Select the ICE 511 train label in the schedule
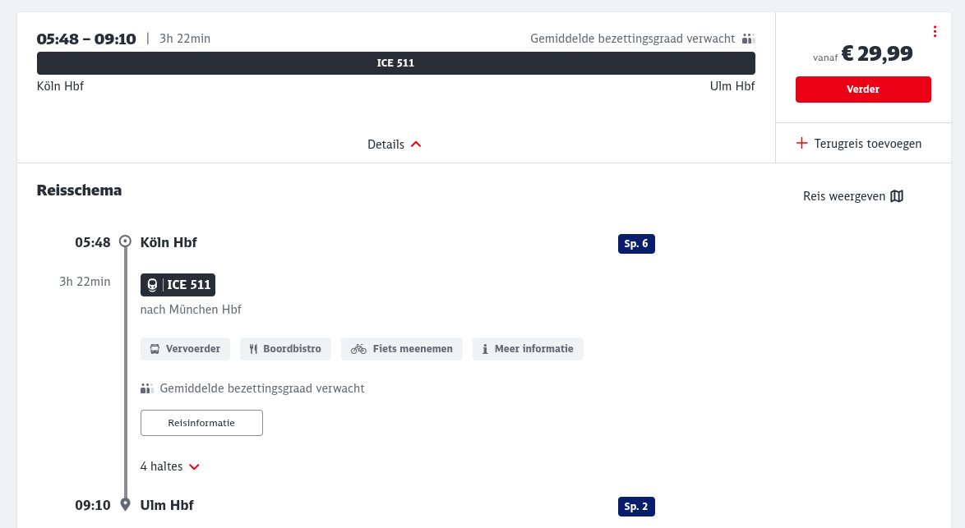Image resolution: width=965 pixels, height=528 pixels. (x=178, y=285)
